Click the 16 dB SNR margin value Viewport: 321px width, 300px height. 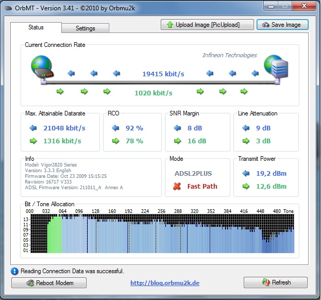[x=197, y=141]
